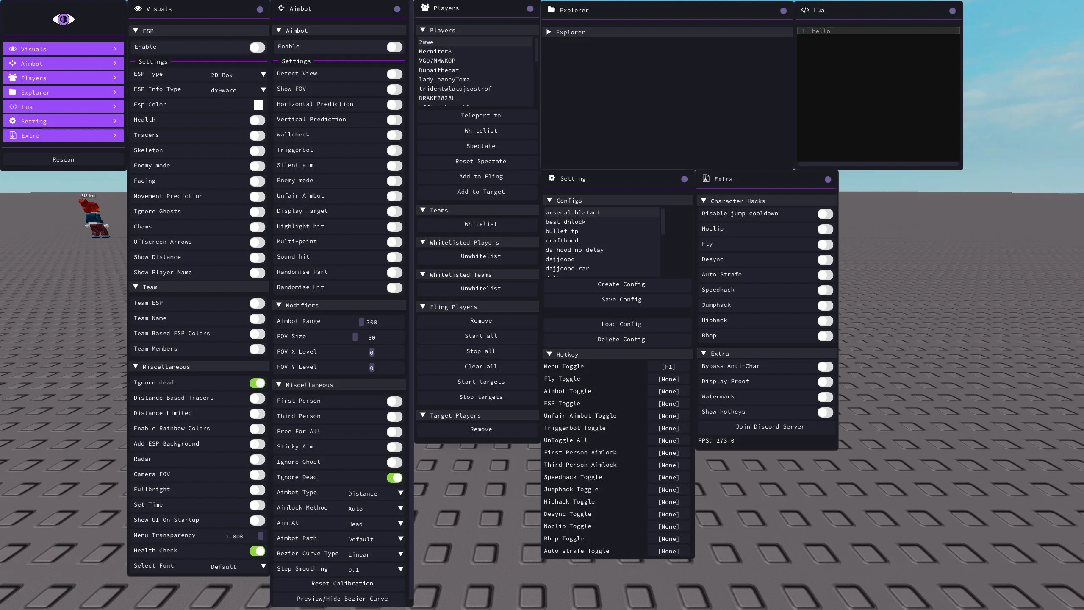Toggle Noclip in Character Hacks

point(825,229)
